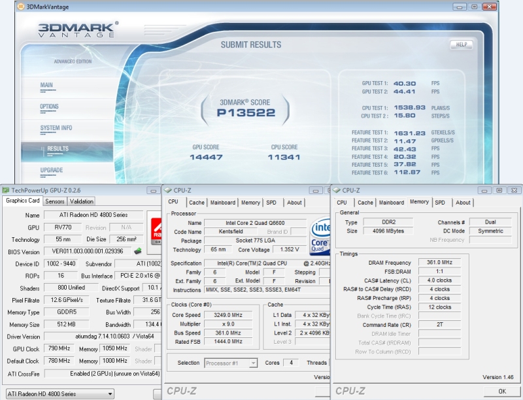Click the DRAM Frequency 361.0 MHz value
The height and width of the screenshot is (400, 523).
[439, 262]
